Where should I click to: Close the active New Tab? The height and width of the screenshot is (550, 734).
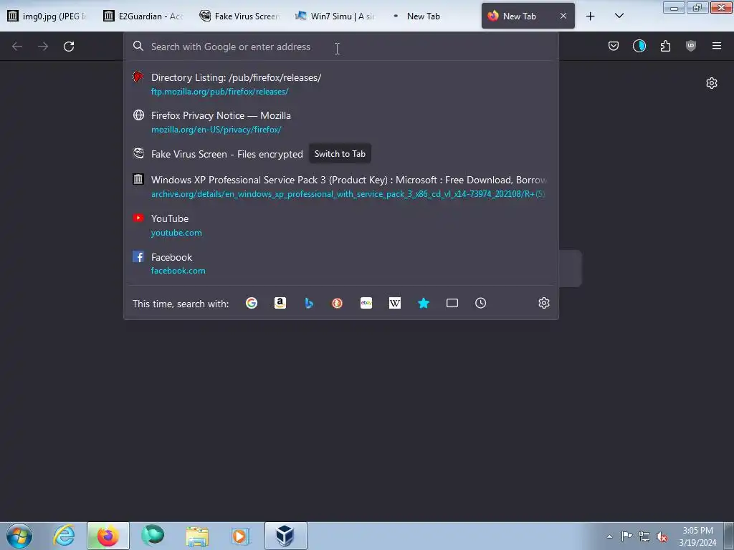click(563, 16)
